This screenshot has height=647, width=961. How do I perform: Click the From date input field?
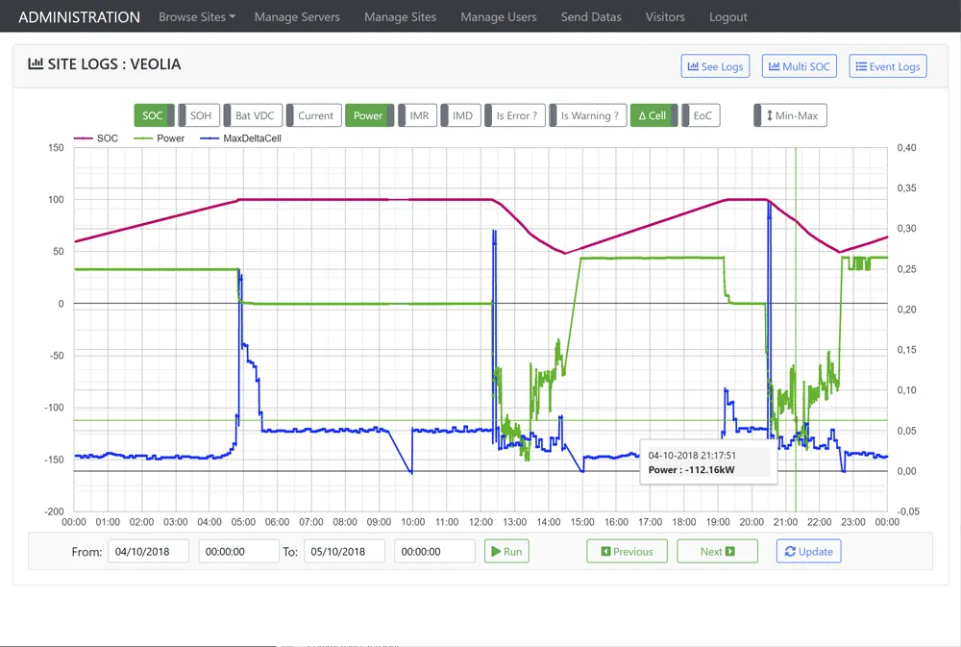[x=149, y=552]
